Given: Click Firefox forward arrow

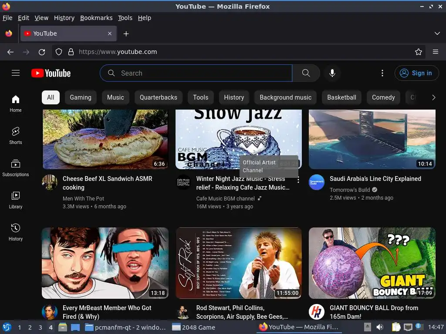Looking at the screenshot, I should [26, 52].
